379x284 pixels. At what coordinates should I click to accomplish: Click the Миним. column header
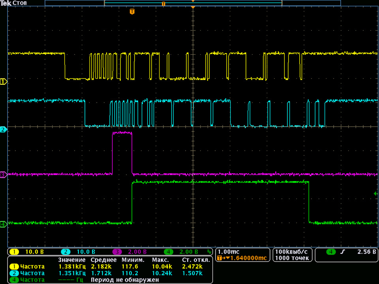(133, 260)
